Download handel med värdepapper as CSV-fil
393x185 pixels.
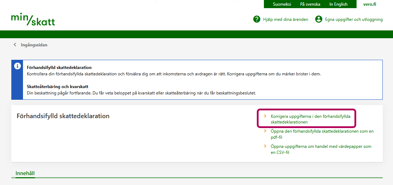click(x=320, y=149)
